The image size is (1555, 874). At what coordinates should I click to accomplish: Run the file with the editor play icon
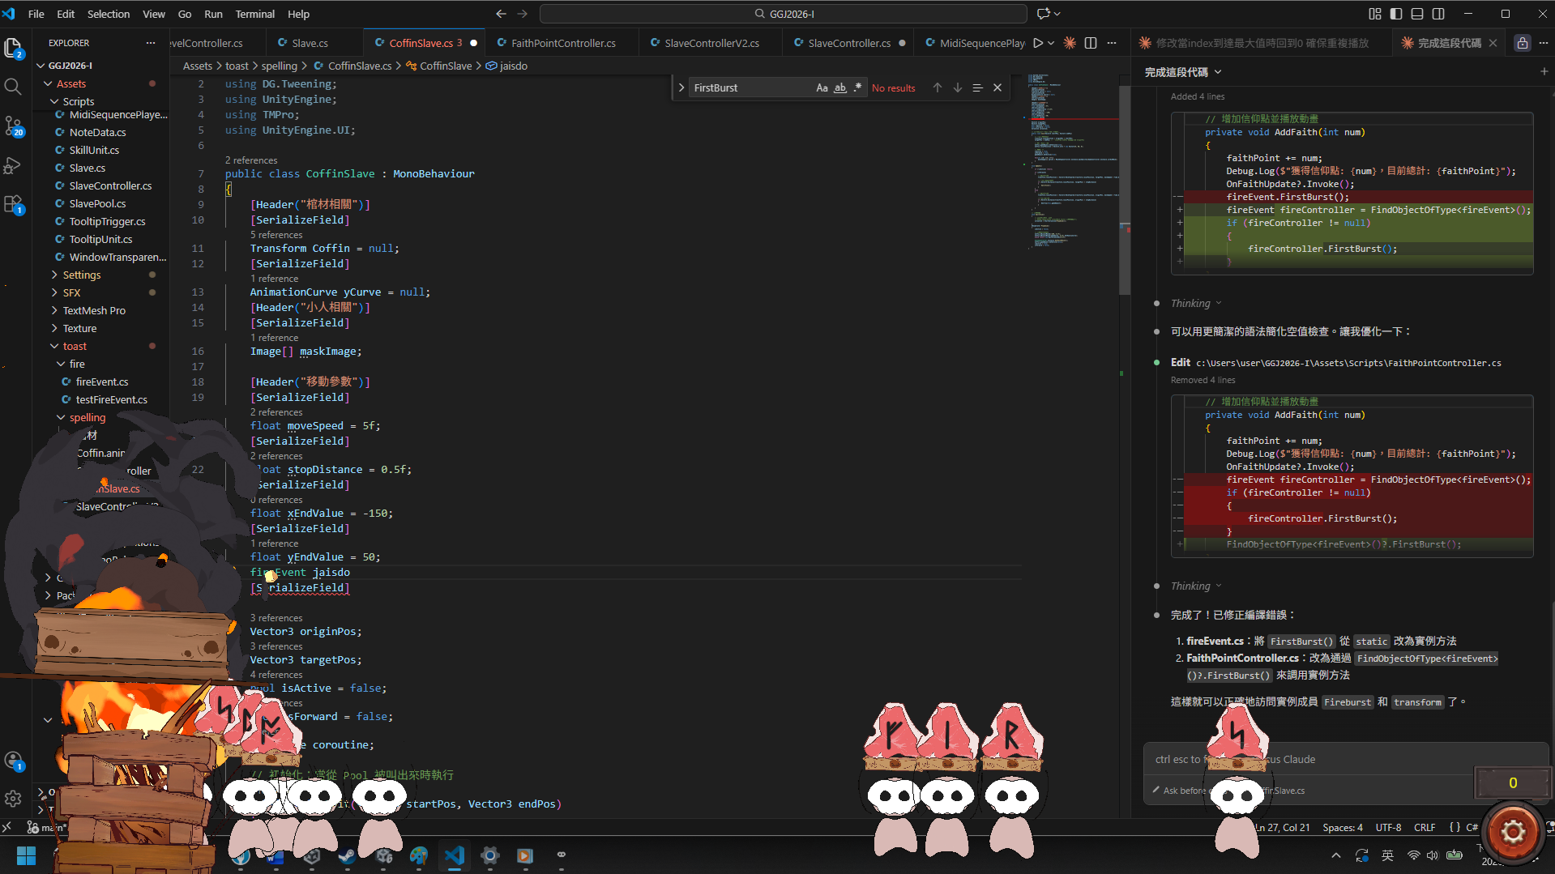click(x=1038, y=43)
